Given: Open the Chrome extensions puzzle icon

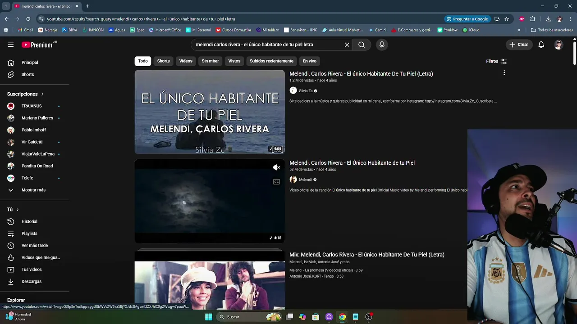Looking at the screenshot, I should point(533,19).
